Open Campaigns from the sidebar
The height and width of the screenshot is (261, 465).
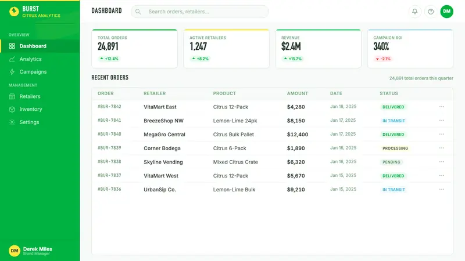40,72
